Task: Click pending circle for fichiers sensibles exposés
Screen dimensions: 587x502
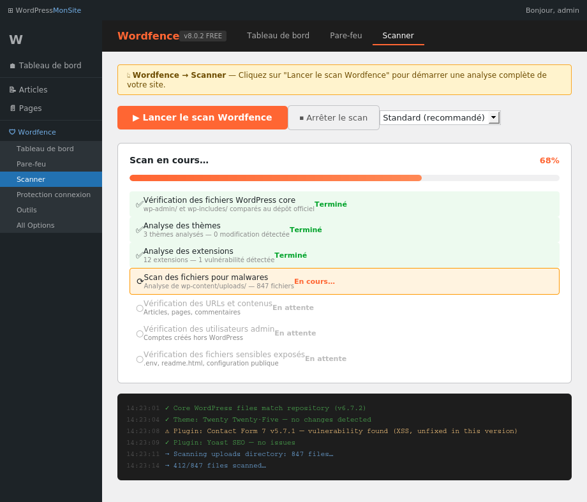Action: pos(140,359)
